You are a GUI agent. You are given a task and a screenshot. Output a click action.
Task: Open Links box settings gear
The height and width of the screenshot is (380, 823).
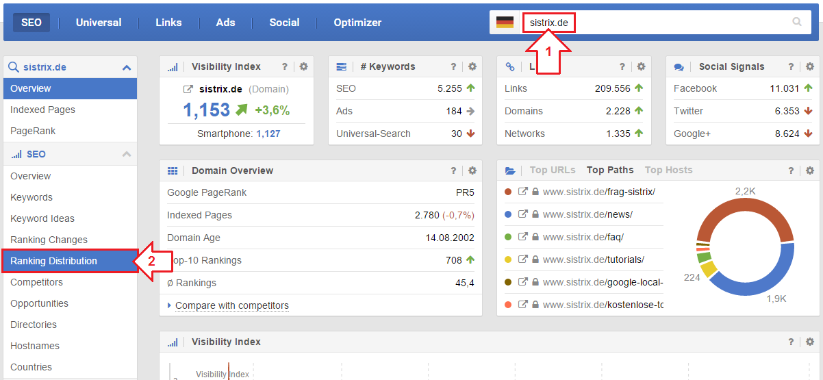(641, 66)
